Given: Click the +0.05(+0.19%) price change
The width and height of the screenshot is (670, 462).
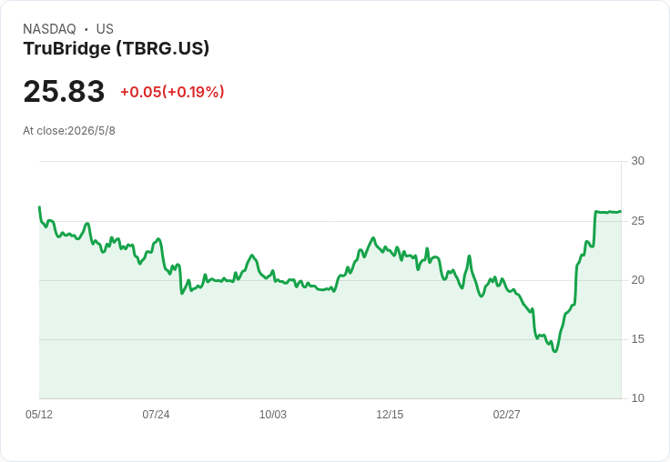Looking at the screenshot, I should 172,92.
